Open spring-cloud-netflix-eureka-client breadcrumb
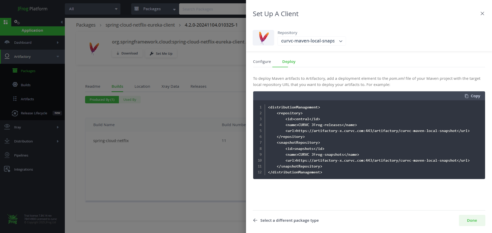492x233 pixels. (140, 25)
